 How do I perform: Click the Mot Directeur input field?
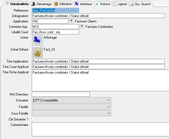(61, 94)
